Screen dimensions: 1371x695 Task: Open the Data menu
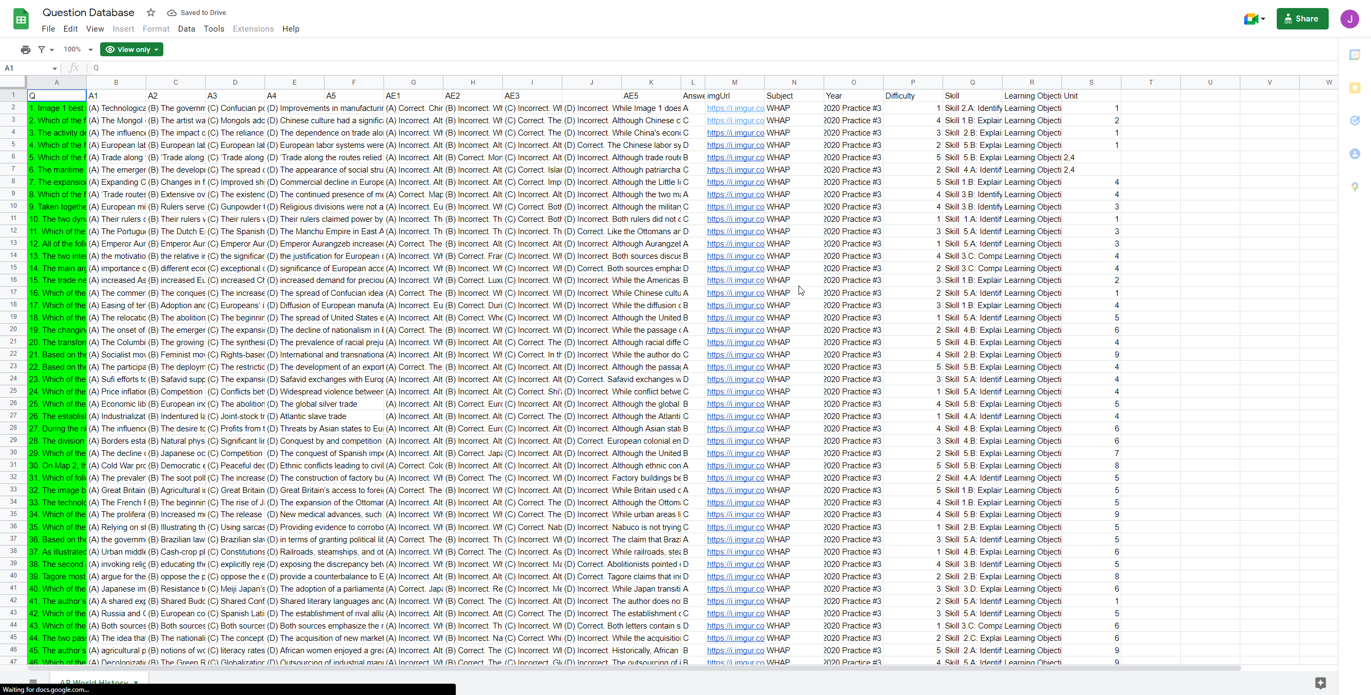pyautogui.click(x=186, y=29)
